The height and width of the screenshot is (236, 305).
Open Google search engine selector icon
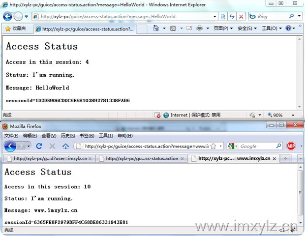(232, 146)
